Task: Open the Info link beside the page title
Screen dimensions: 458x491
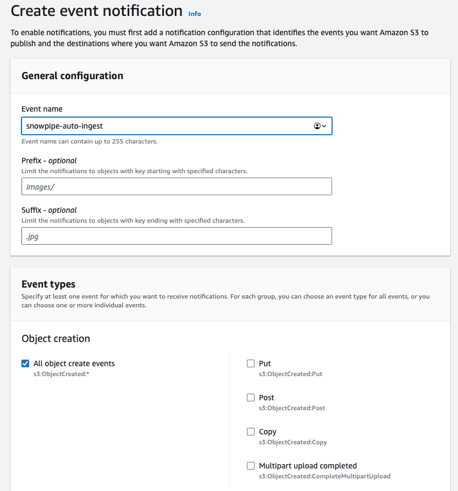Action: (195, 14)
